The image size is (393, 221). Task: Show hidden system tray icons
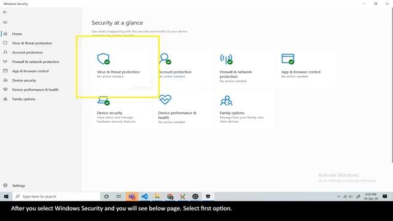(x=338, y=196)
